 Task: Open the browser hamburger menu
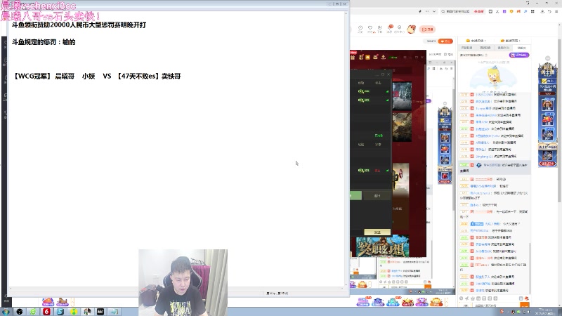[556, 11]
